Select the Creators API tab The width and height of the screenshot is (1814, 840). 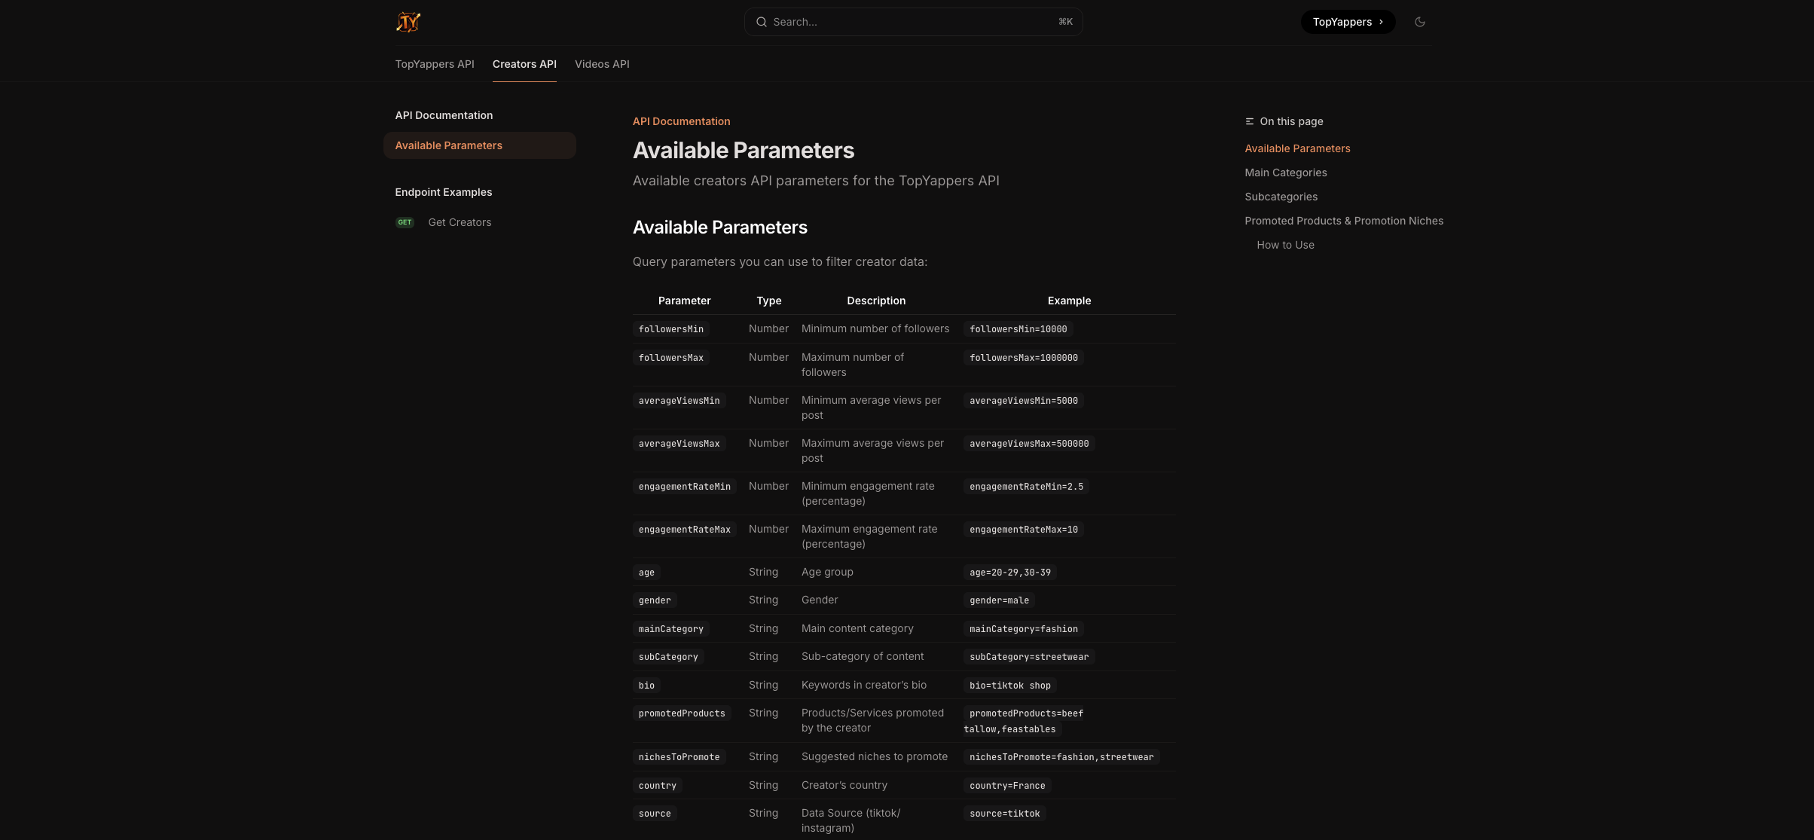(x=524, y=64)
